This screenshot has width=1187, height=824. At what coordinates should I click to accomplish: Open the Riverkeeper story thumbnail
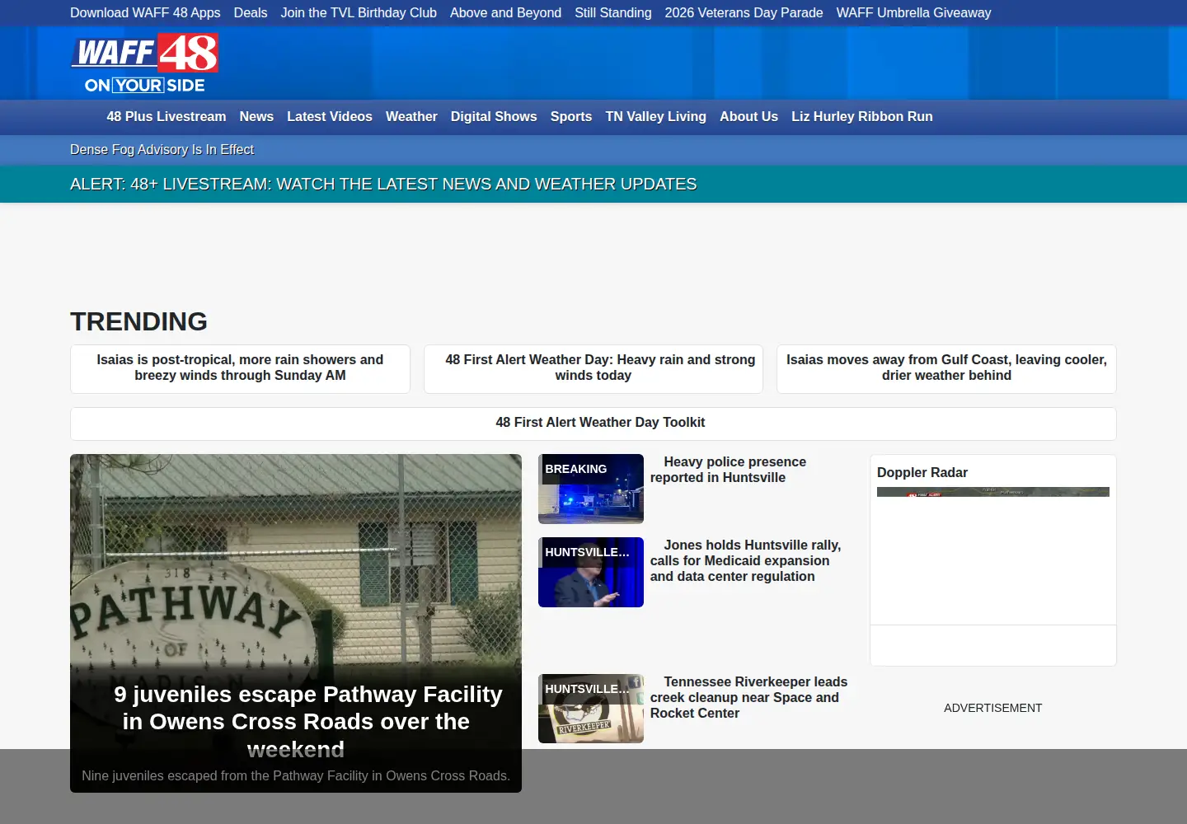[x=591, y=709]
